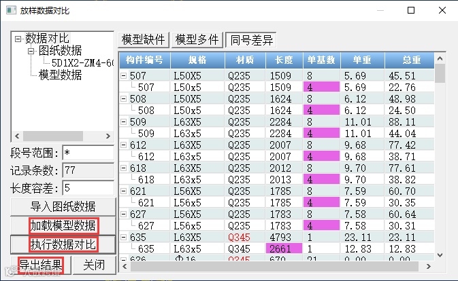This screenshot has height=281, width=458.
Task: Switch to the 同号差异 tab
Action: [251, 40]
